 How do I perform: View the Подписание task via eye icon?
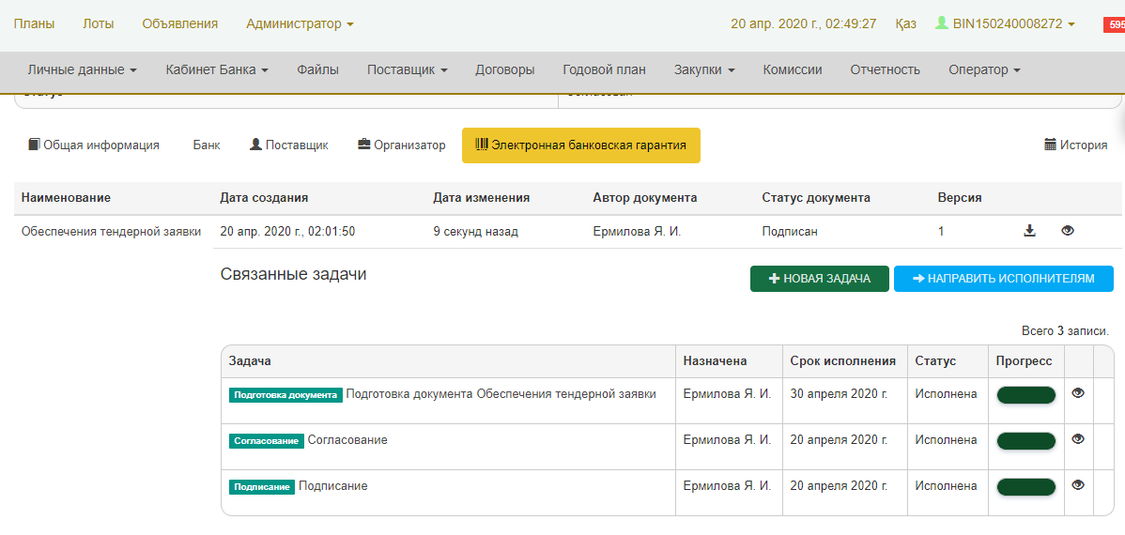[1078, 485]
